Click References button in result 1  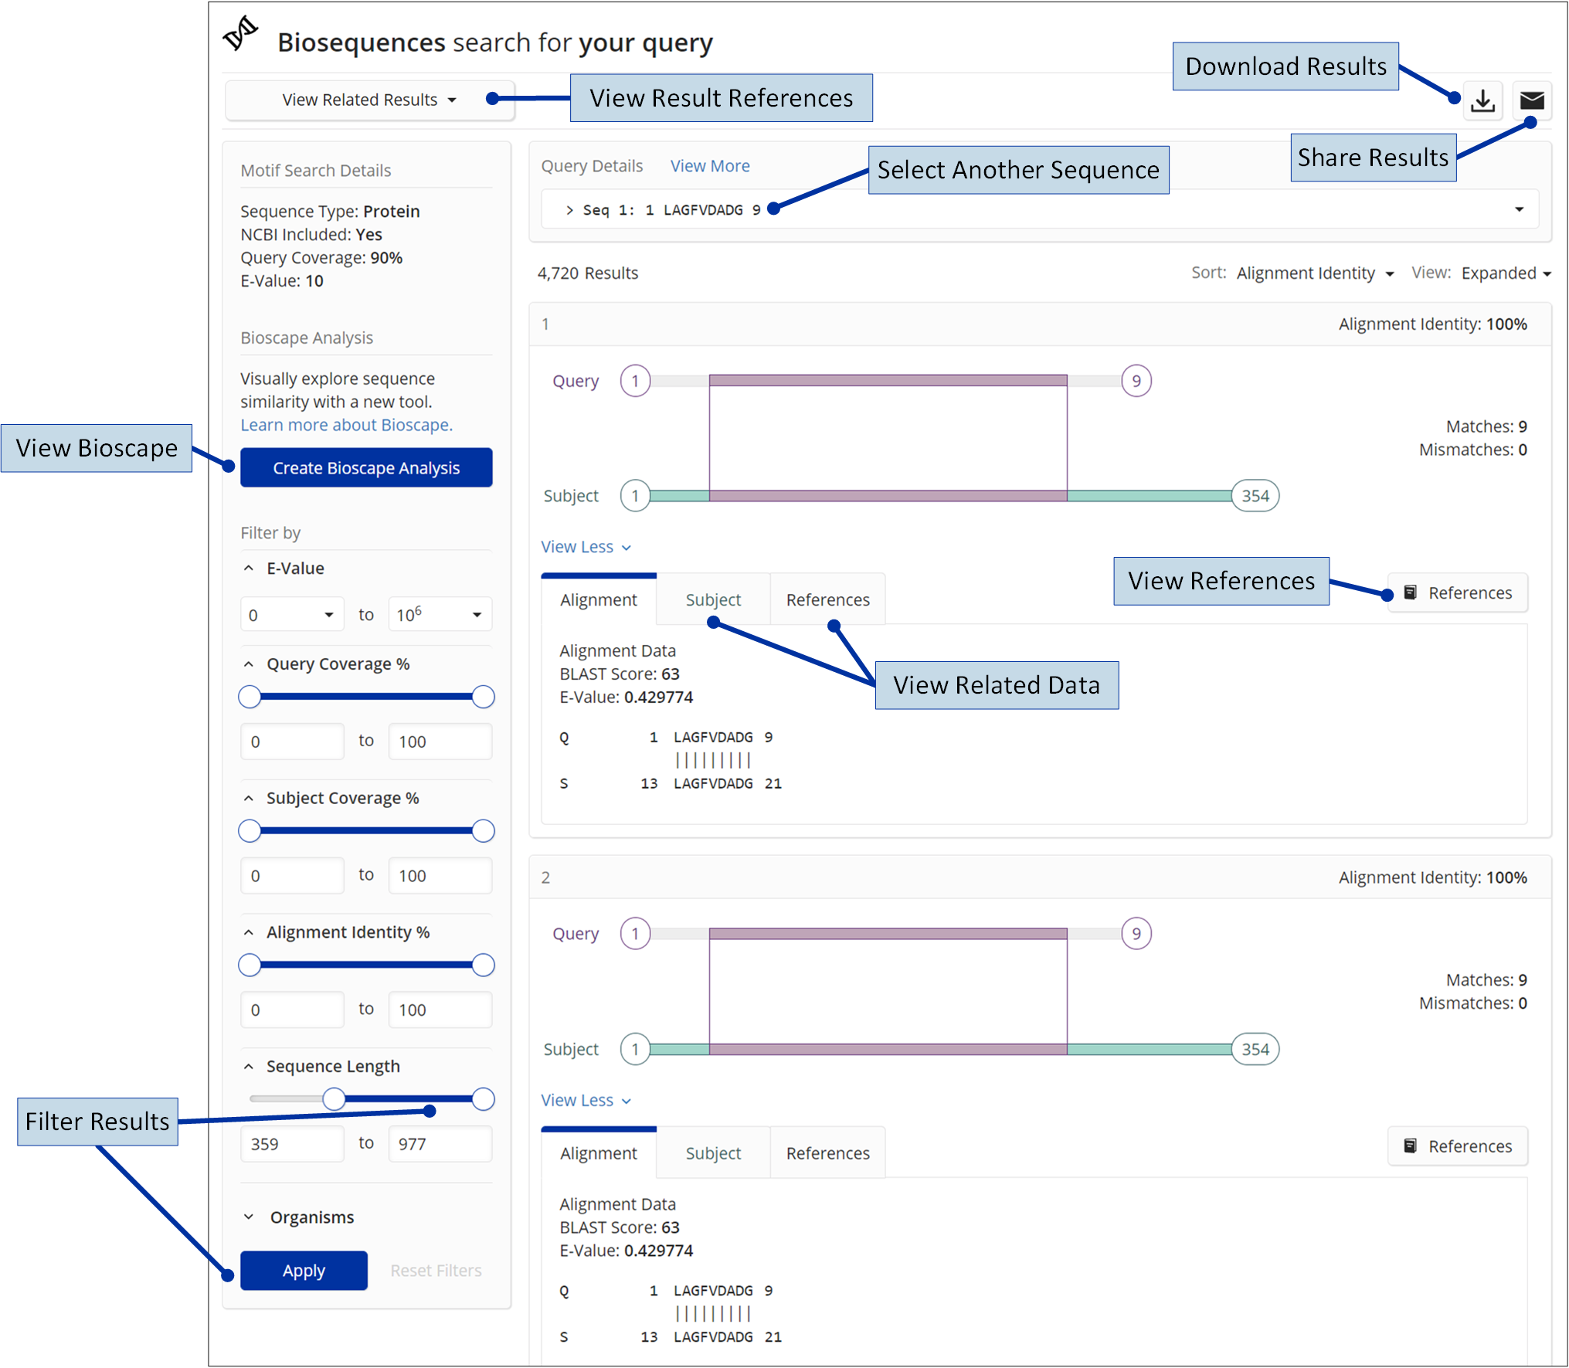[1458, 593]
